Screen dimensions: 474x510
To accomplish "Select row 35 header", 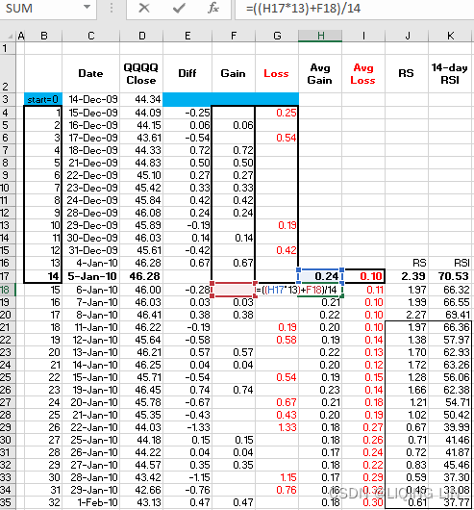I will pyautogui.click(x=7, y=502).
